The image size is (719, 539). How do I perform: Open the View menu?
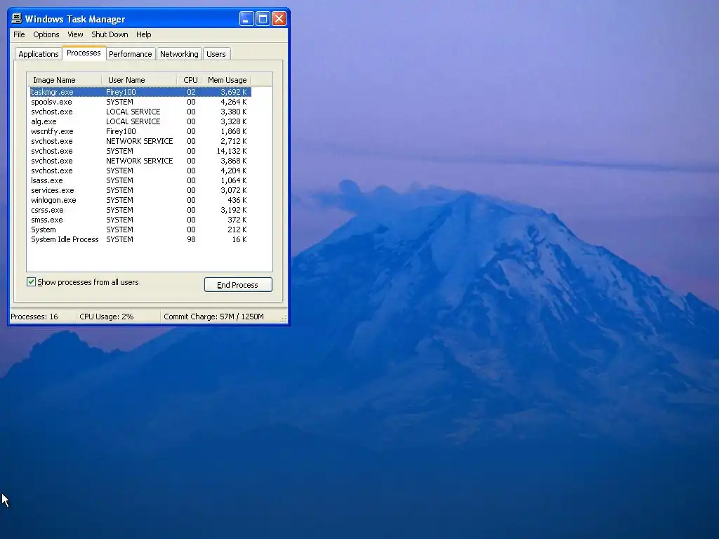point(75,34)
